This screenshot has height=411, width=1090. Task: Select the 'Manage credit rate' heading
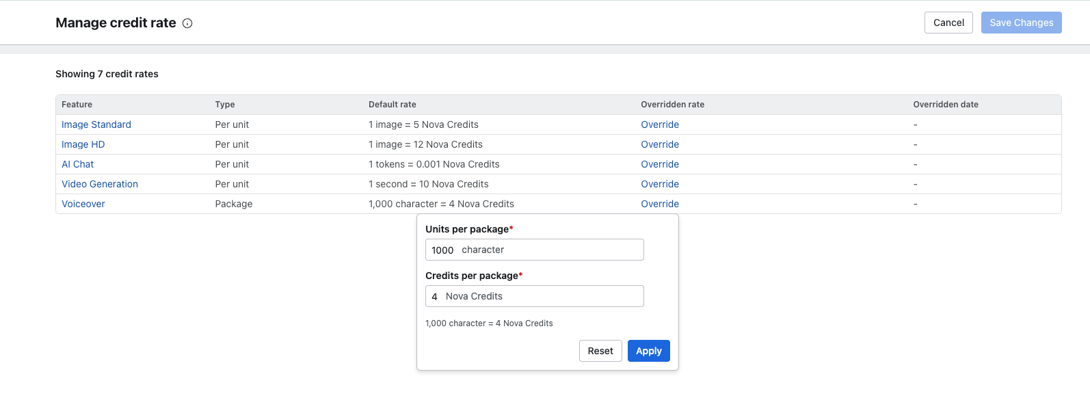pos(116,23)
